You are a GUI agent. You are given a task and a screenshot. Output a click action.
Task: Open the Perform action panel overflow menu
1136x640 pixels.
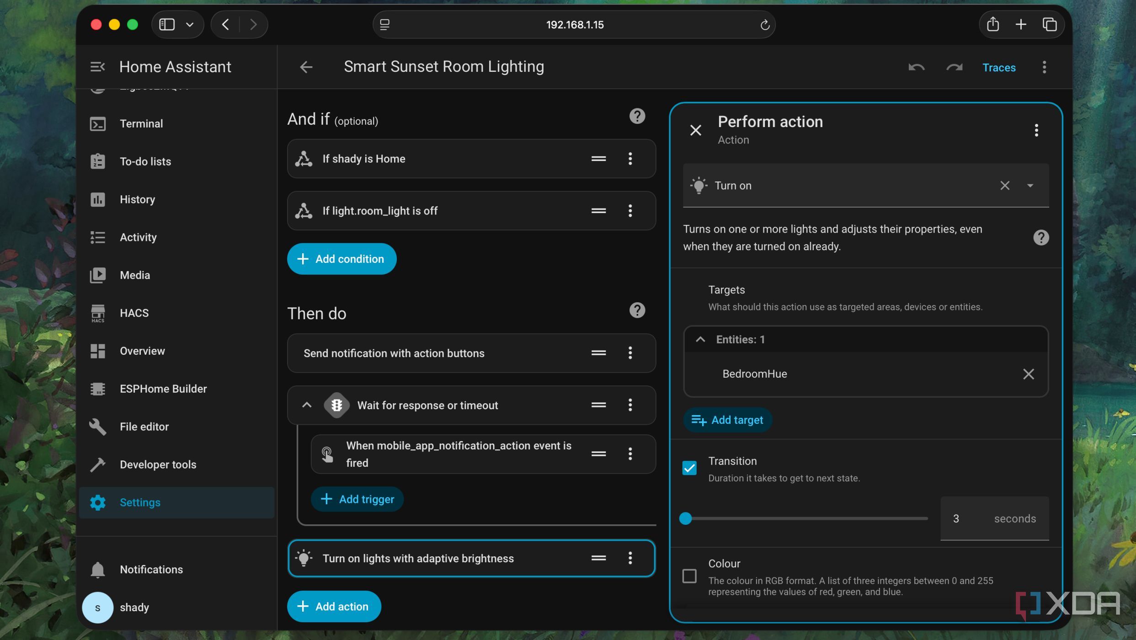pos(1036,130)
